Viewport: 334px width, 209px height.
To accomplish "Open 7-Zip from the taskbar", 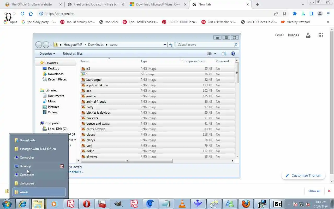I will pyautogui.click(x=277, y=204).
